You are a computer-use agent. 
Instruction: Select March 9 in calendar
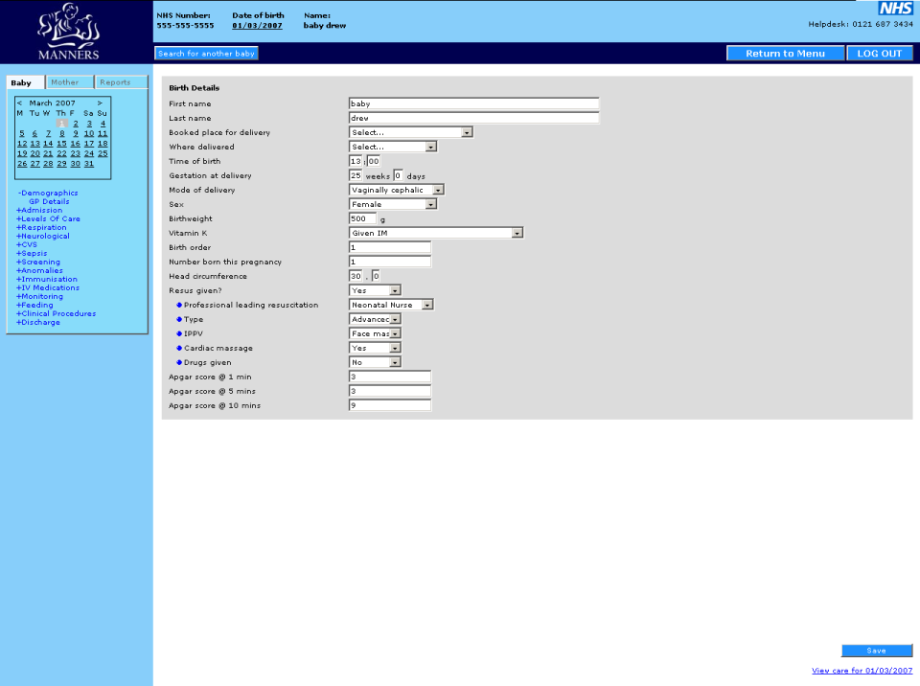pos(76,134)
